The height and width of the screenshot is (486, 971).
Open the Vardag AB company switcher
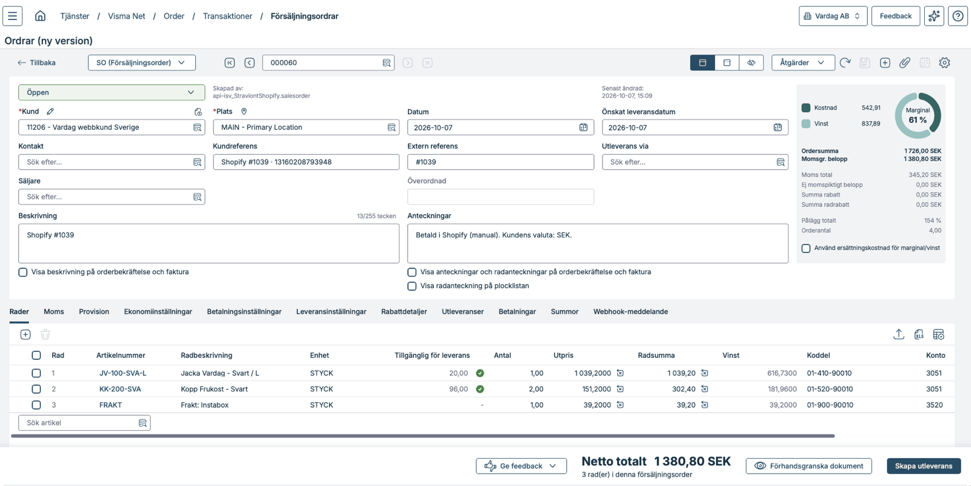tap(833, 16)
